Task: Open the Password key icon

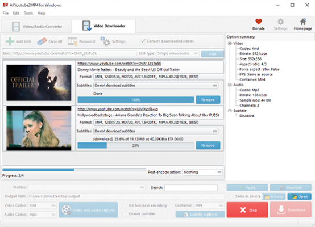Action: 72,41
